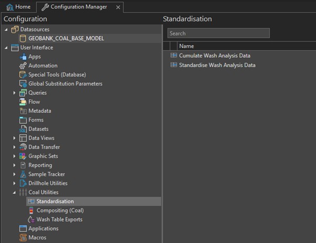Expand the Queries tree node
Screen dimensions: 316x243
pyautogui.click(x=15, y=93)
